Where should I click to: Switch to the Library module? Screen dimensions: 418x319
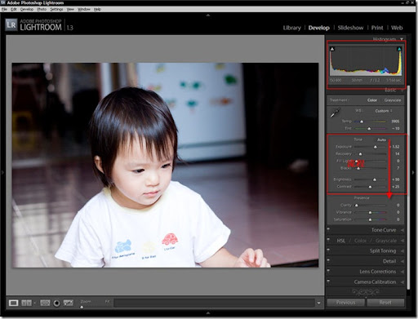pos(291,28)
